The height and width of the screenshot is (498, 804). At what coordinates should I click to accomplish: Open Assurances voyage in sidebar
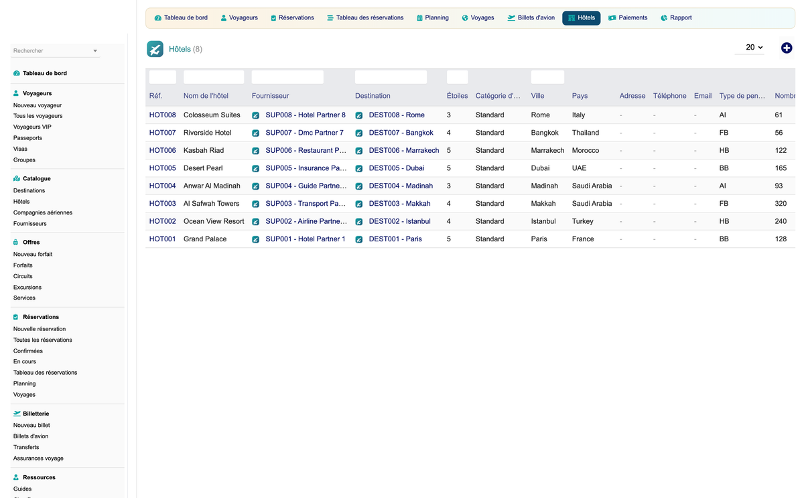[x=38, y=458]
